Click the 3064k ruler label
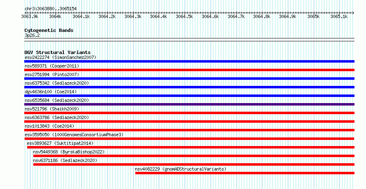 click(55, 17)
